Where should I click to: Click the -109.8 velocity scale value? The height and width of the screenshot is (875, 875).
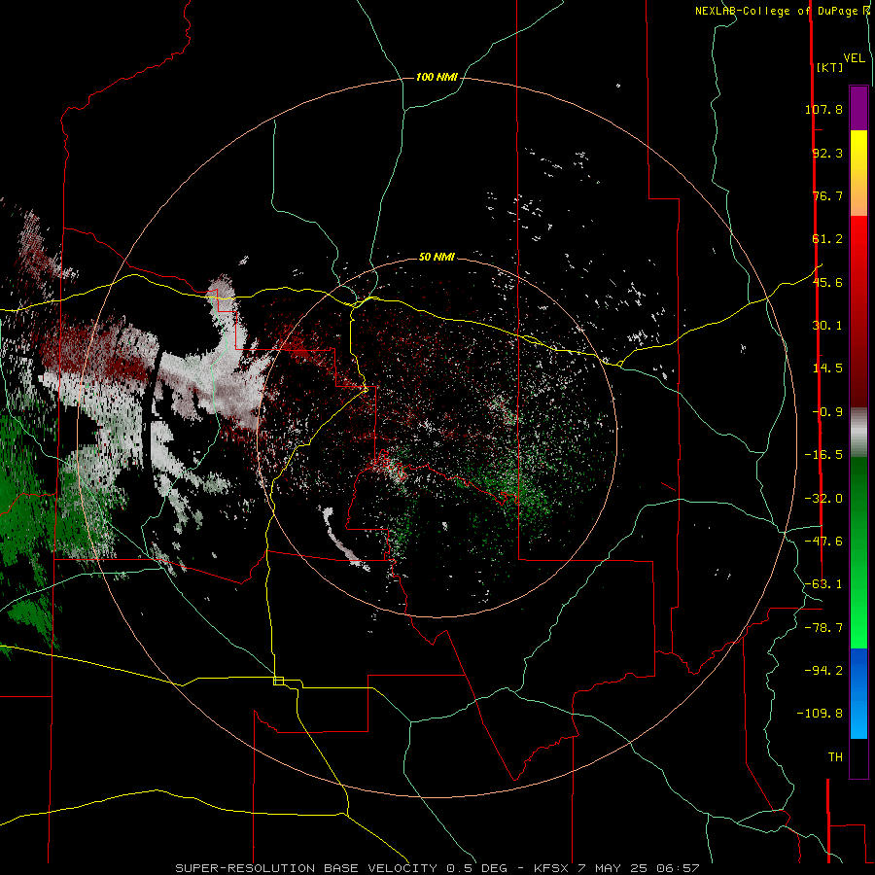[x=820, y=714]
